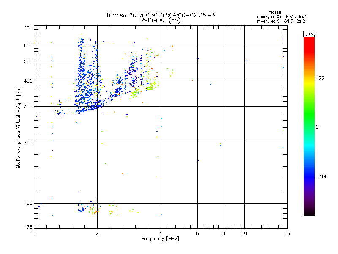Click the Phases statistics heading
The image size is (338, 254).
(x=273, y=12)
